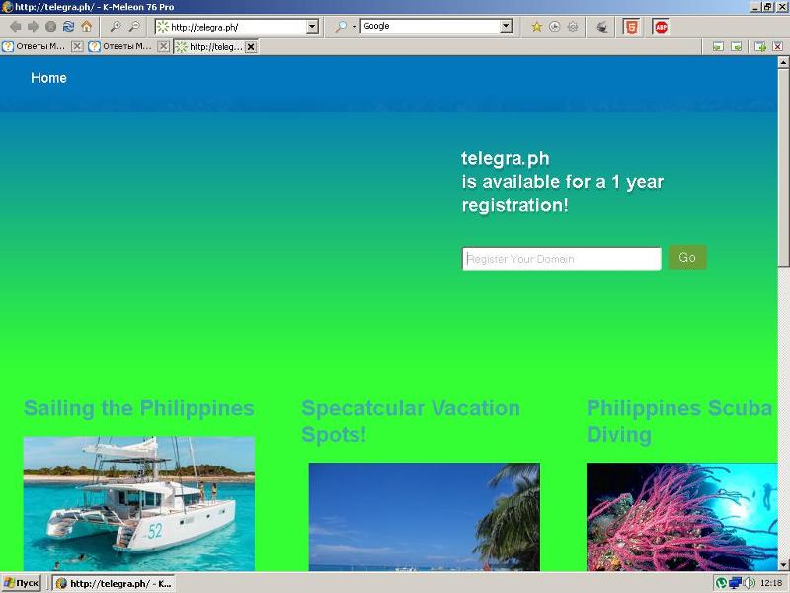
Task: Select the K-Meleon taskbar window button
Action: click(114, 583)
